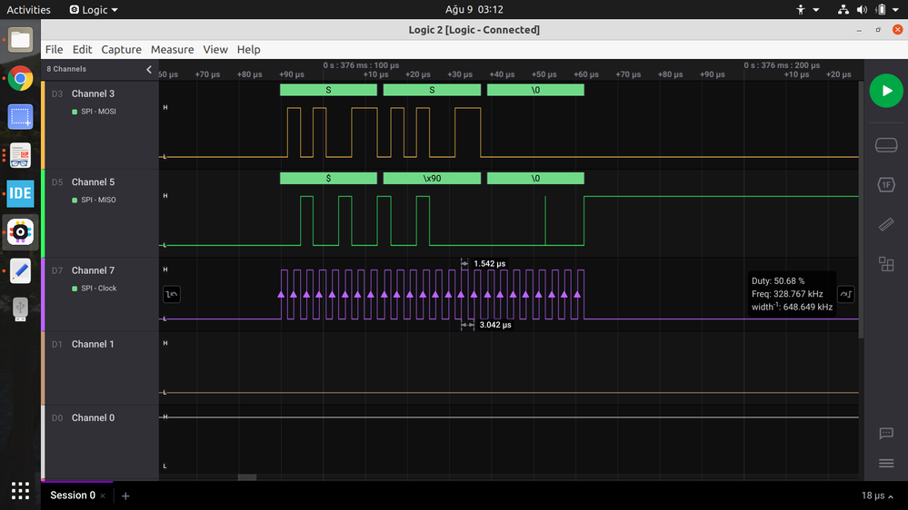This screenshot has width=908, height=510.
Task: Select the Session 0 tab
Action: tap(73, 495)
